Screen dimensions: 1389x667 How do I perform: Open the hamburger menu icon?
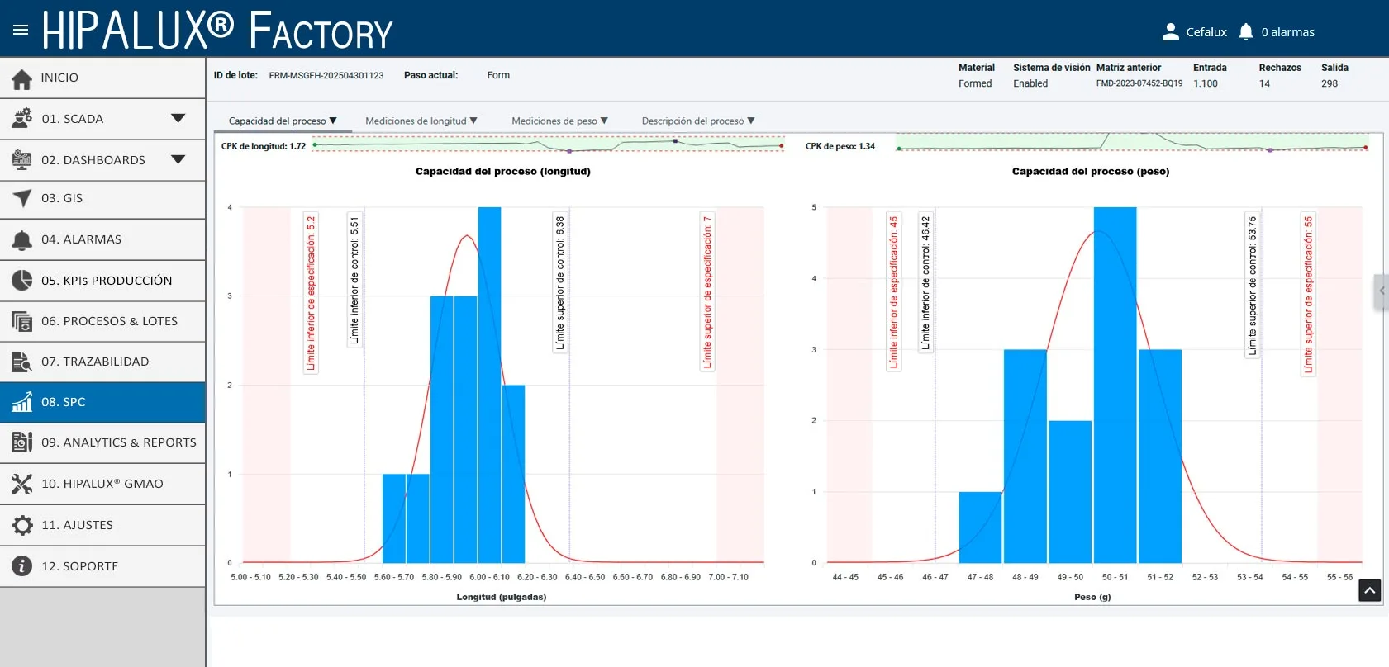[x=21, y=30]
